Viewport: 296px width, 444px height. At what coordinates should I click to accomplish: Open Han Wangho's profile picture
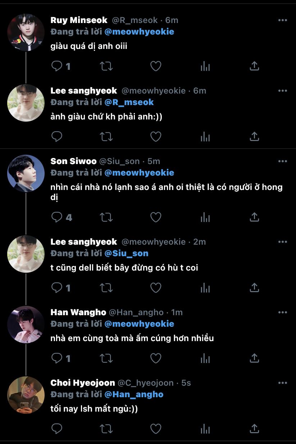tap(26, 325)
